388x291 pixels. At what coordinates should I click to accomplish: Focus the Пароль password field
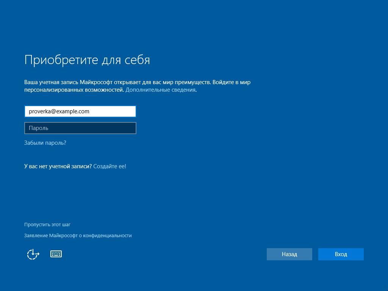tap(80, 128)
